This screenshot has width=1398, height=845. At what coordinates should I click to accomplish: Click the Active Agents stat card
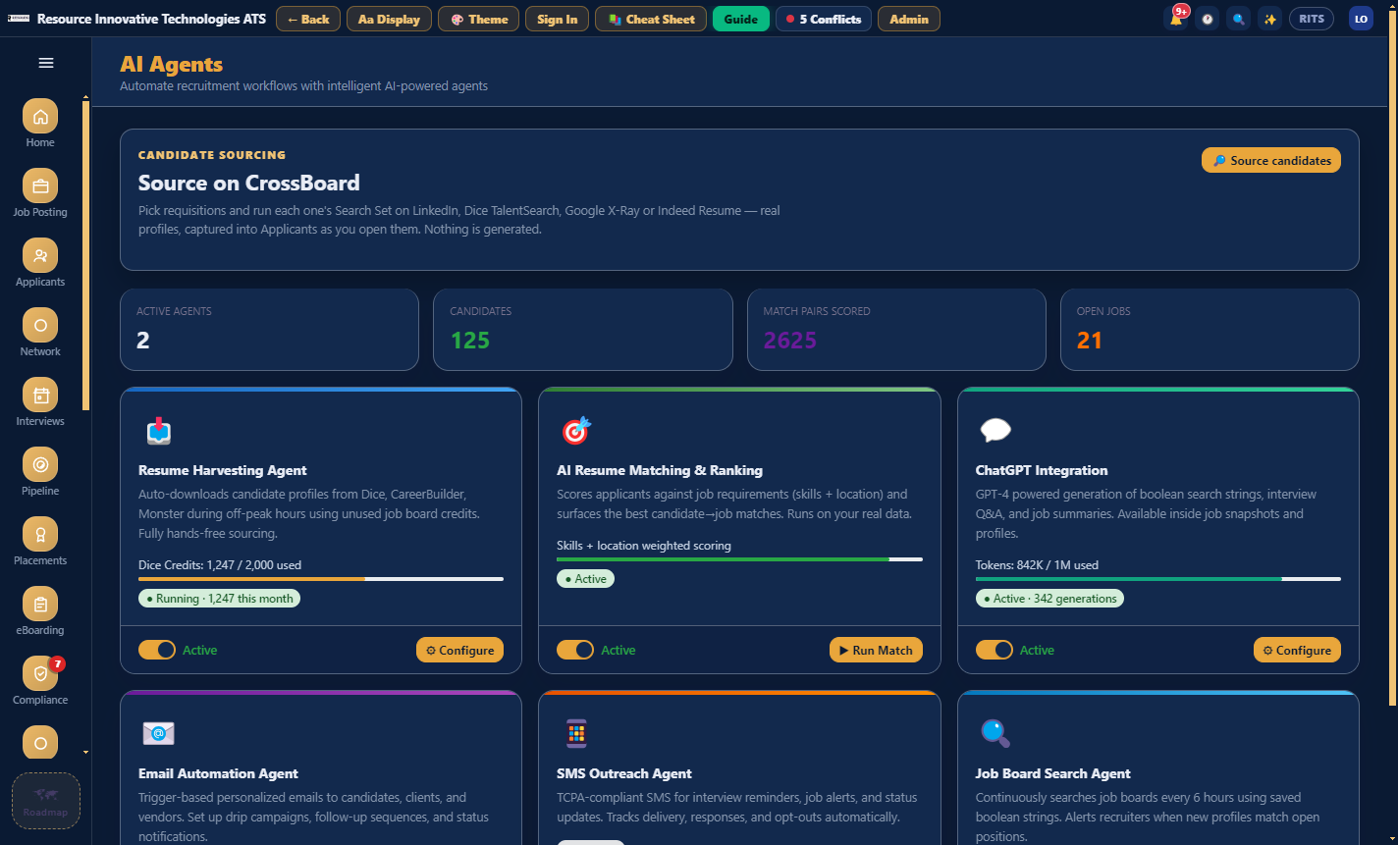269,330
